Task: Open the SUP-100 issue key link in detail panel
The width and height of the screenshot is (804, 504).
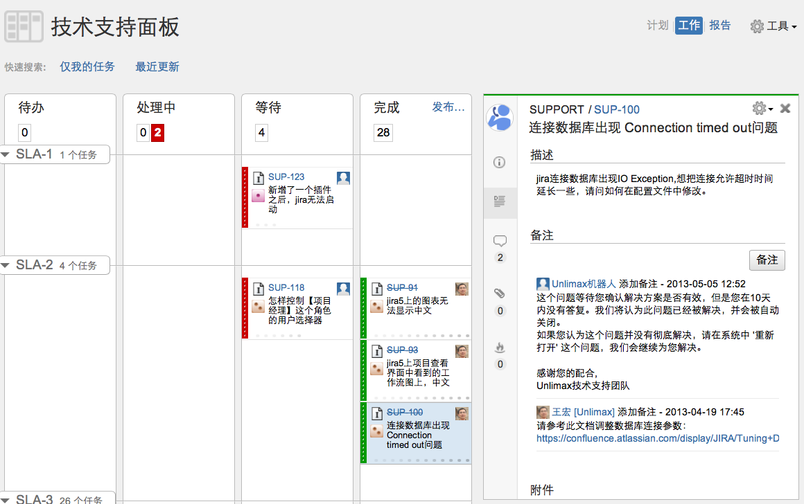Action: click(616, 109)
